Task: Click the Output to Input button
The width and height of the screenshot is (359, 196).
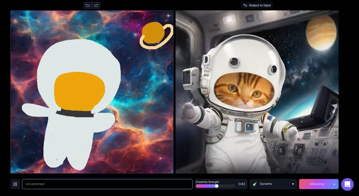Action: [x=257, y=5]
